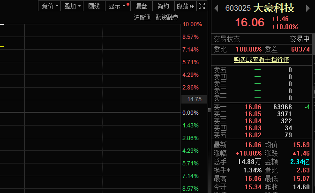Click 委比 value 100.00%

click(249, 49)
